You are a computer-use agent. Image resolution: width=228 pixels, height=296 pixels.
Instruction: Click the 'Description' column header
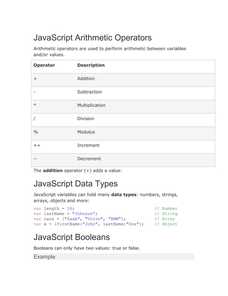91,65
